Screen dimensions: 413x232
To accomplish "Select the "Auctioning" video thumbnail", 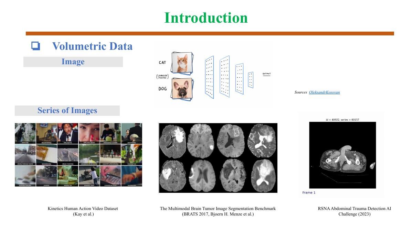I will 131,133.
